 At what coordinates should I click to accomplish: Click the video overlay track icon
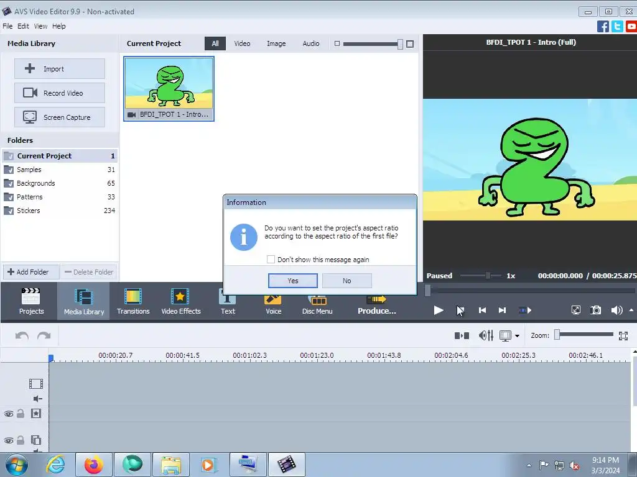click(x=35, y=440)
